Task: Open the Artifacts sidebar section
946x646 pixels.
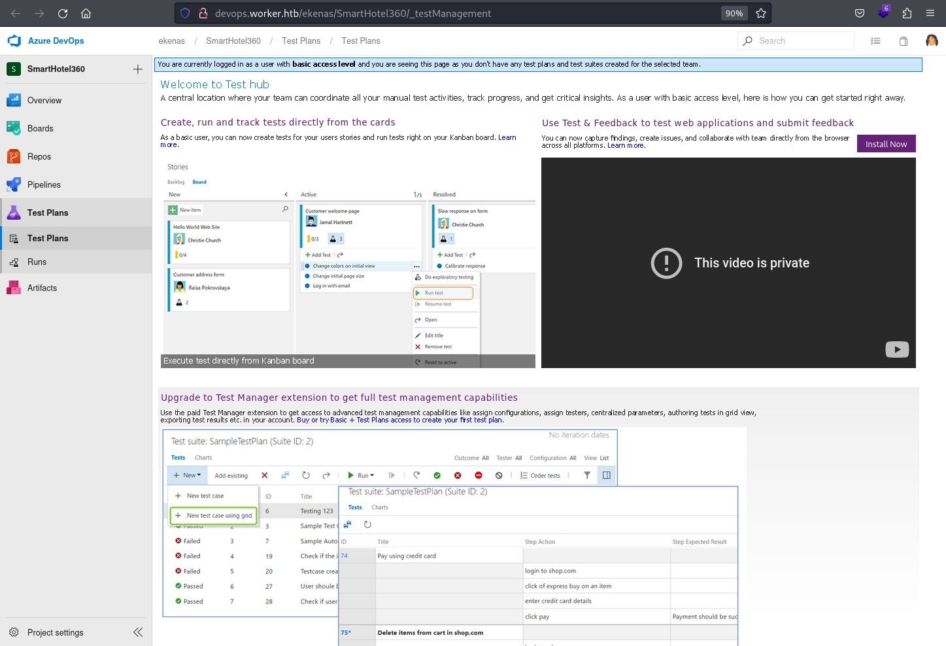Action: [x=76, y=288]
